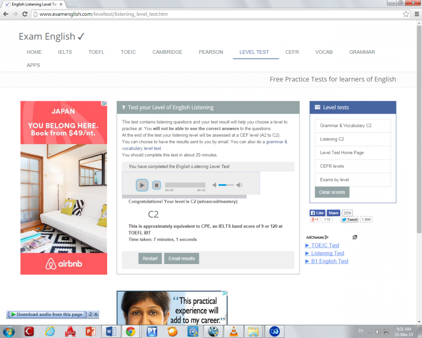Open the CAMBRIDGE menu item
The image size is (422, 338).
pyautogui.click(x=167, y=52)
